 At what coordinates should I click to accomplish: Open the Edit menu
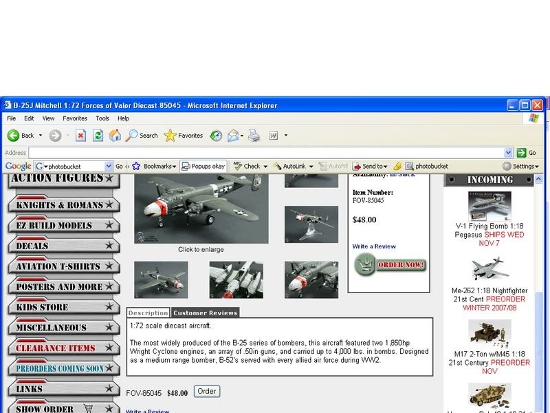tap(29, 118)
